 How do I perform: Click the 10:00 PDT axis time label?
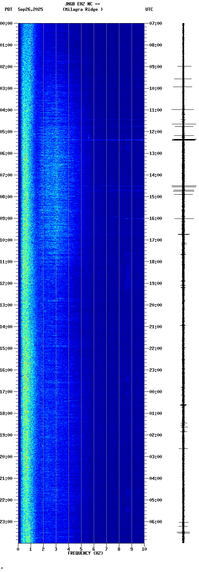pos(6,240)
